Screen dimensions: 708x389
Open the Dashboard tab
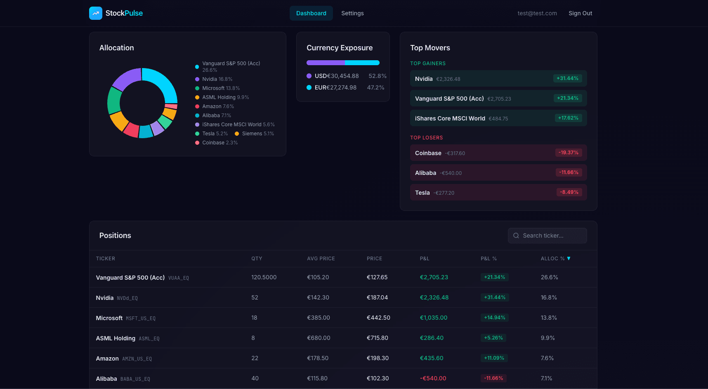[311, 13]
